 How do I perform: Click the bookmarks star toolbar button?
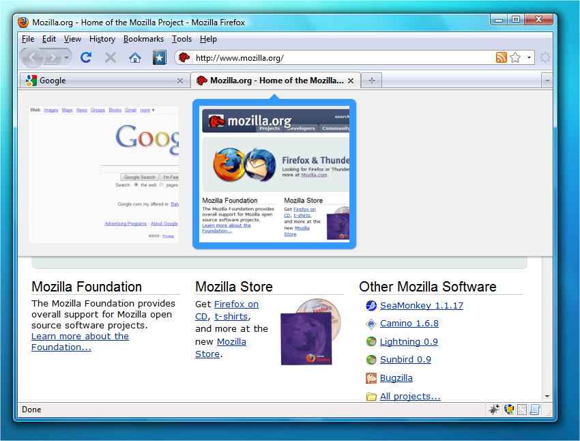159,58
